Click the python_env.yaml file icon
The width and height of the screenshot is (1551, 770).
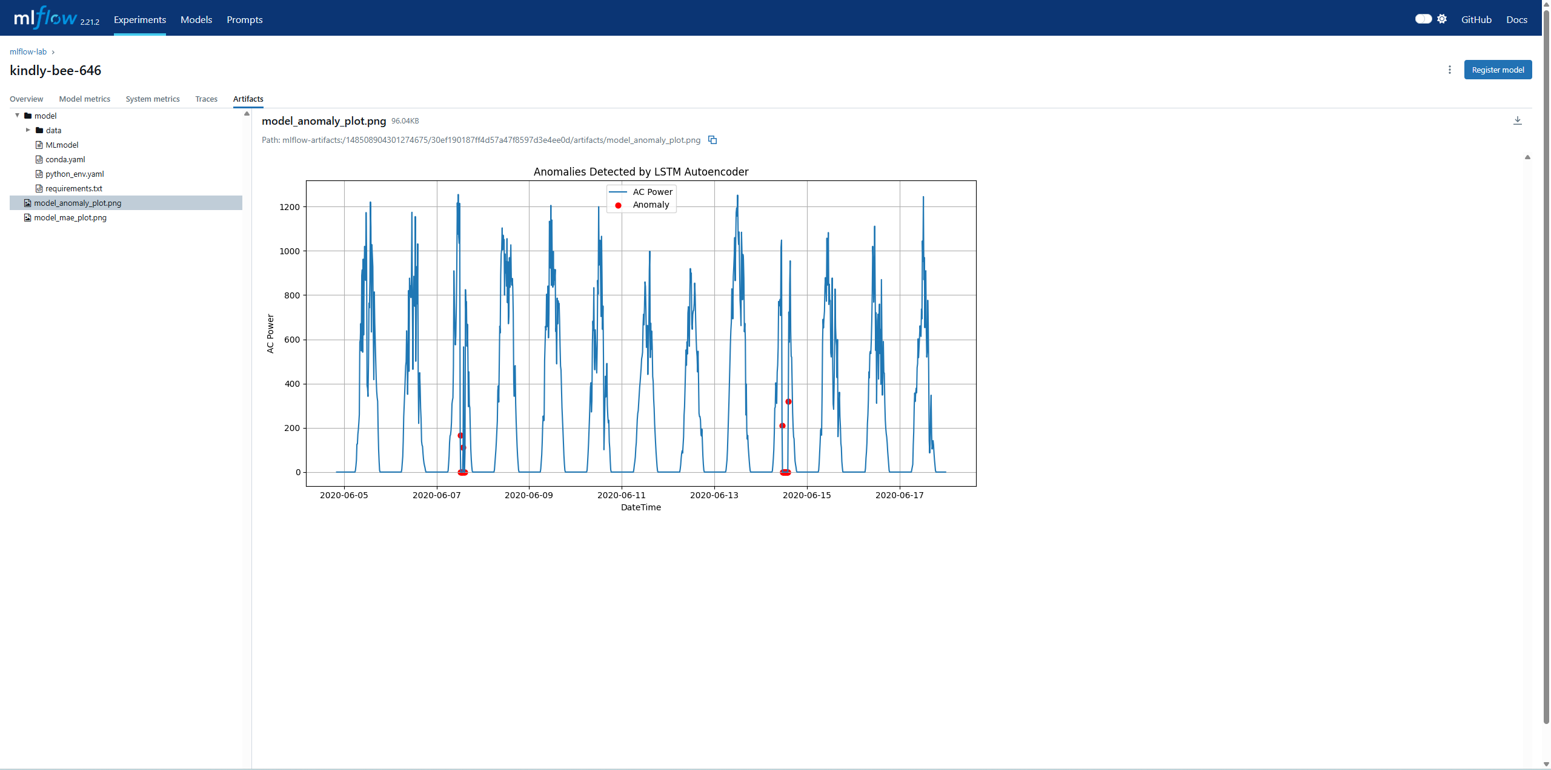point(39,174)
